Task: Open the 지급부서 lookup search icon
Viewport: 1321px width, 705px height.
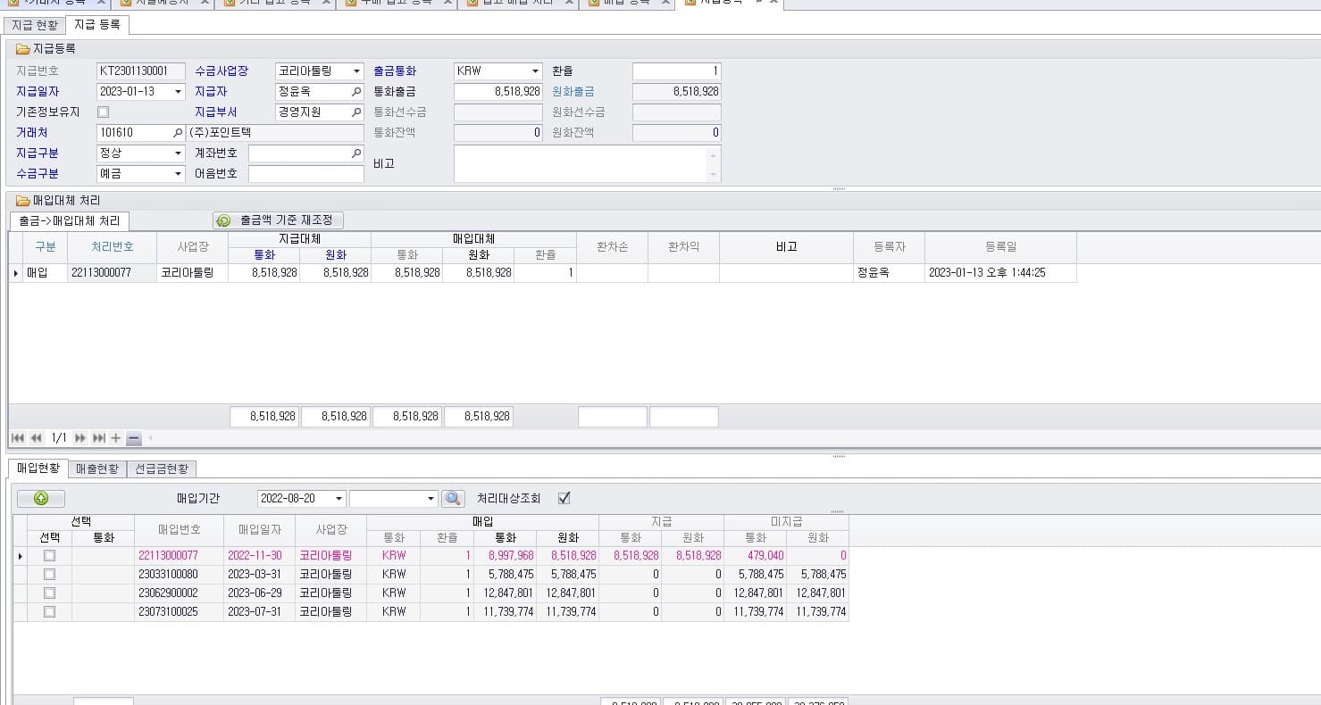Action: pos(356,112)
